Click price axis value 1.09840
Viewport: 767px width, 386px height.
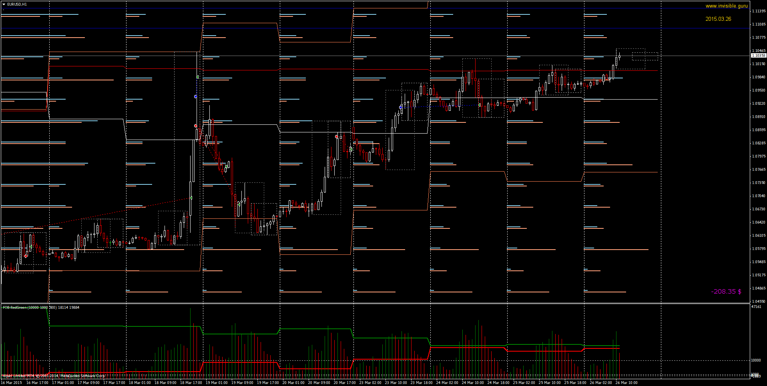tap(759, 77)
